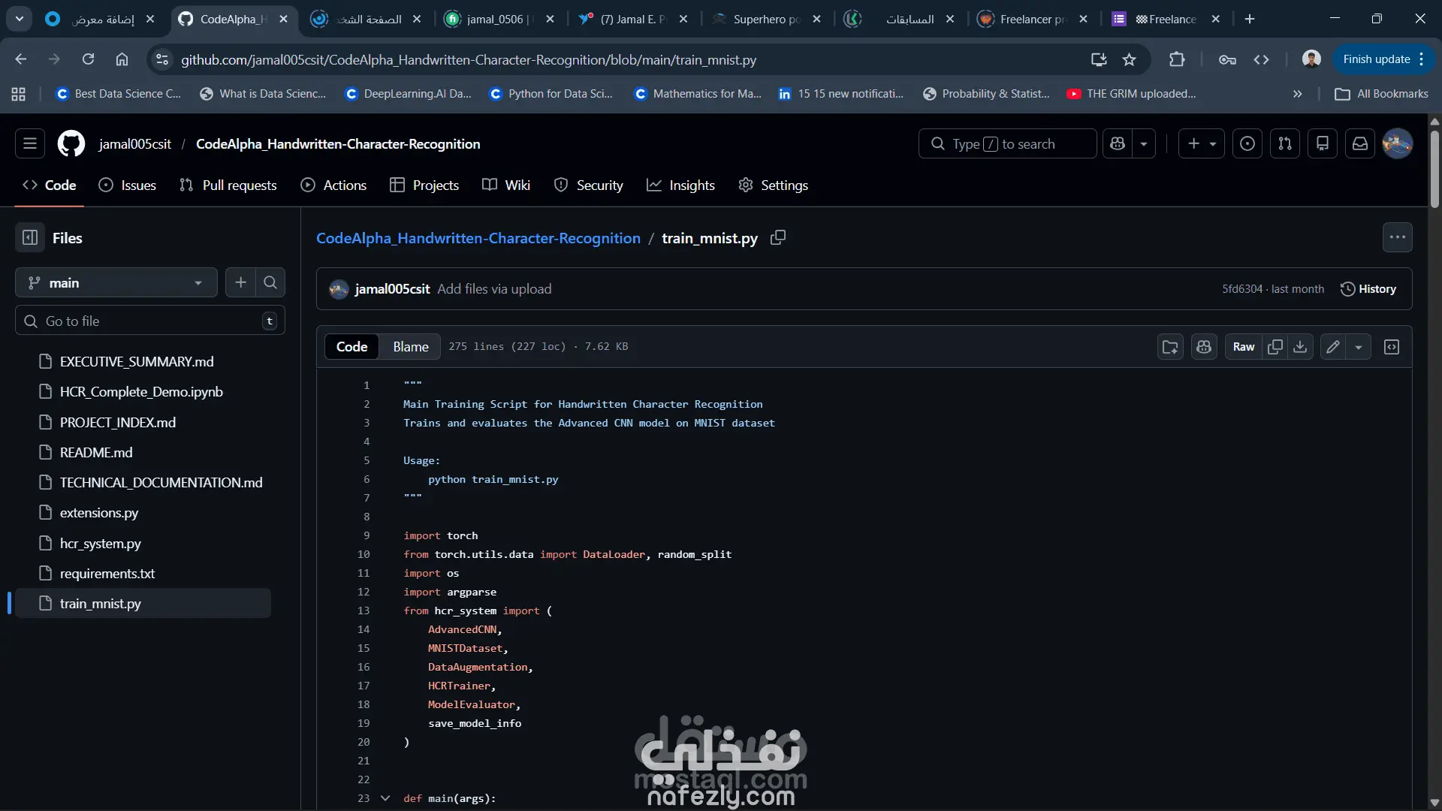Collapse the Files side panel

click(x=30, y=238)
